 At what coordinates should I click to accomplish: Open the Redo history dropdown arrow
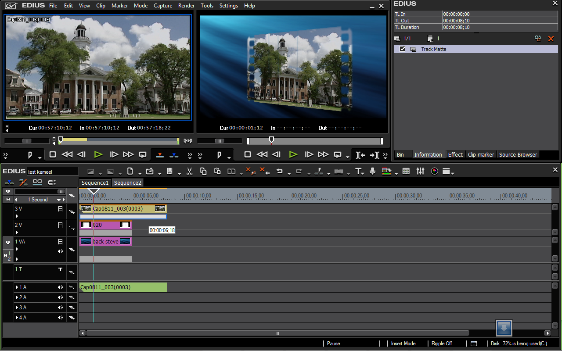coord(309,173)
